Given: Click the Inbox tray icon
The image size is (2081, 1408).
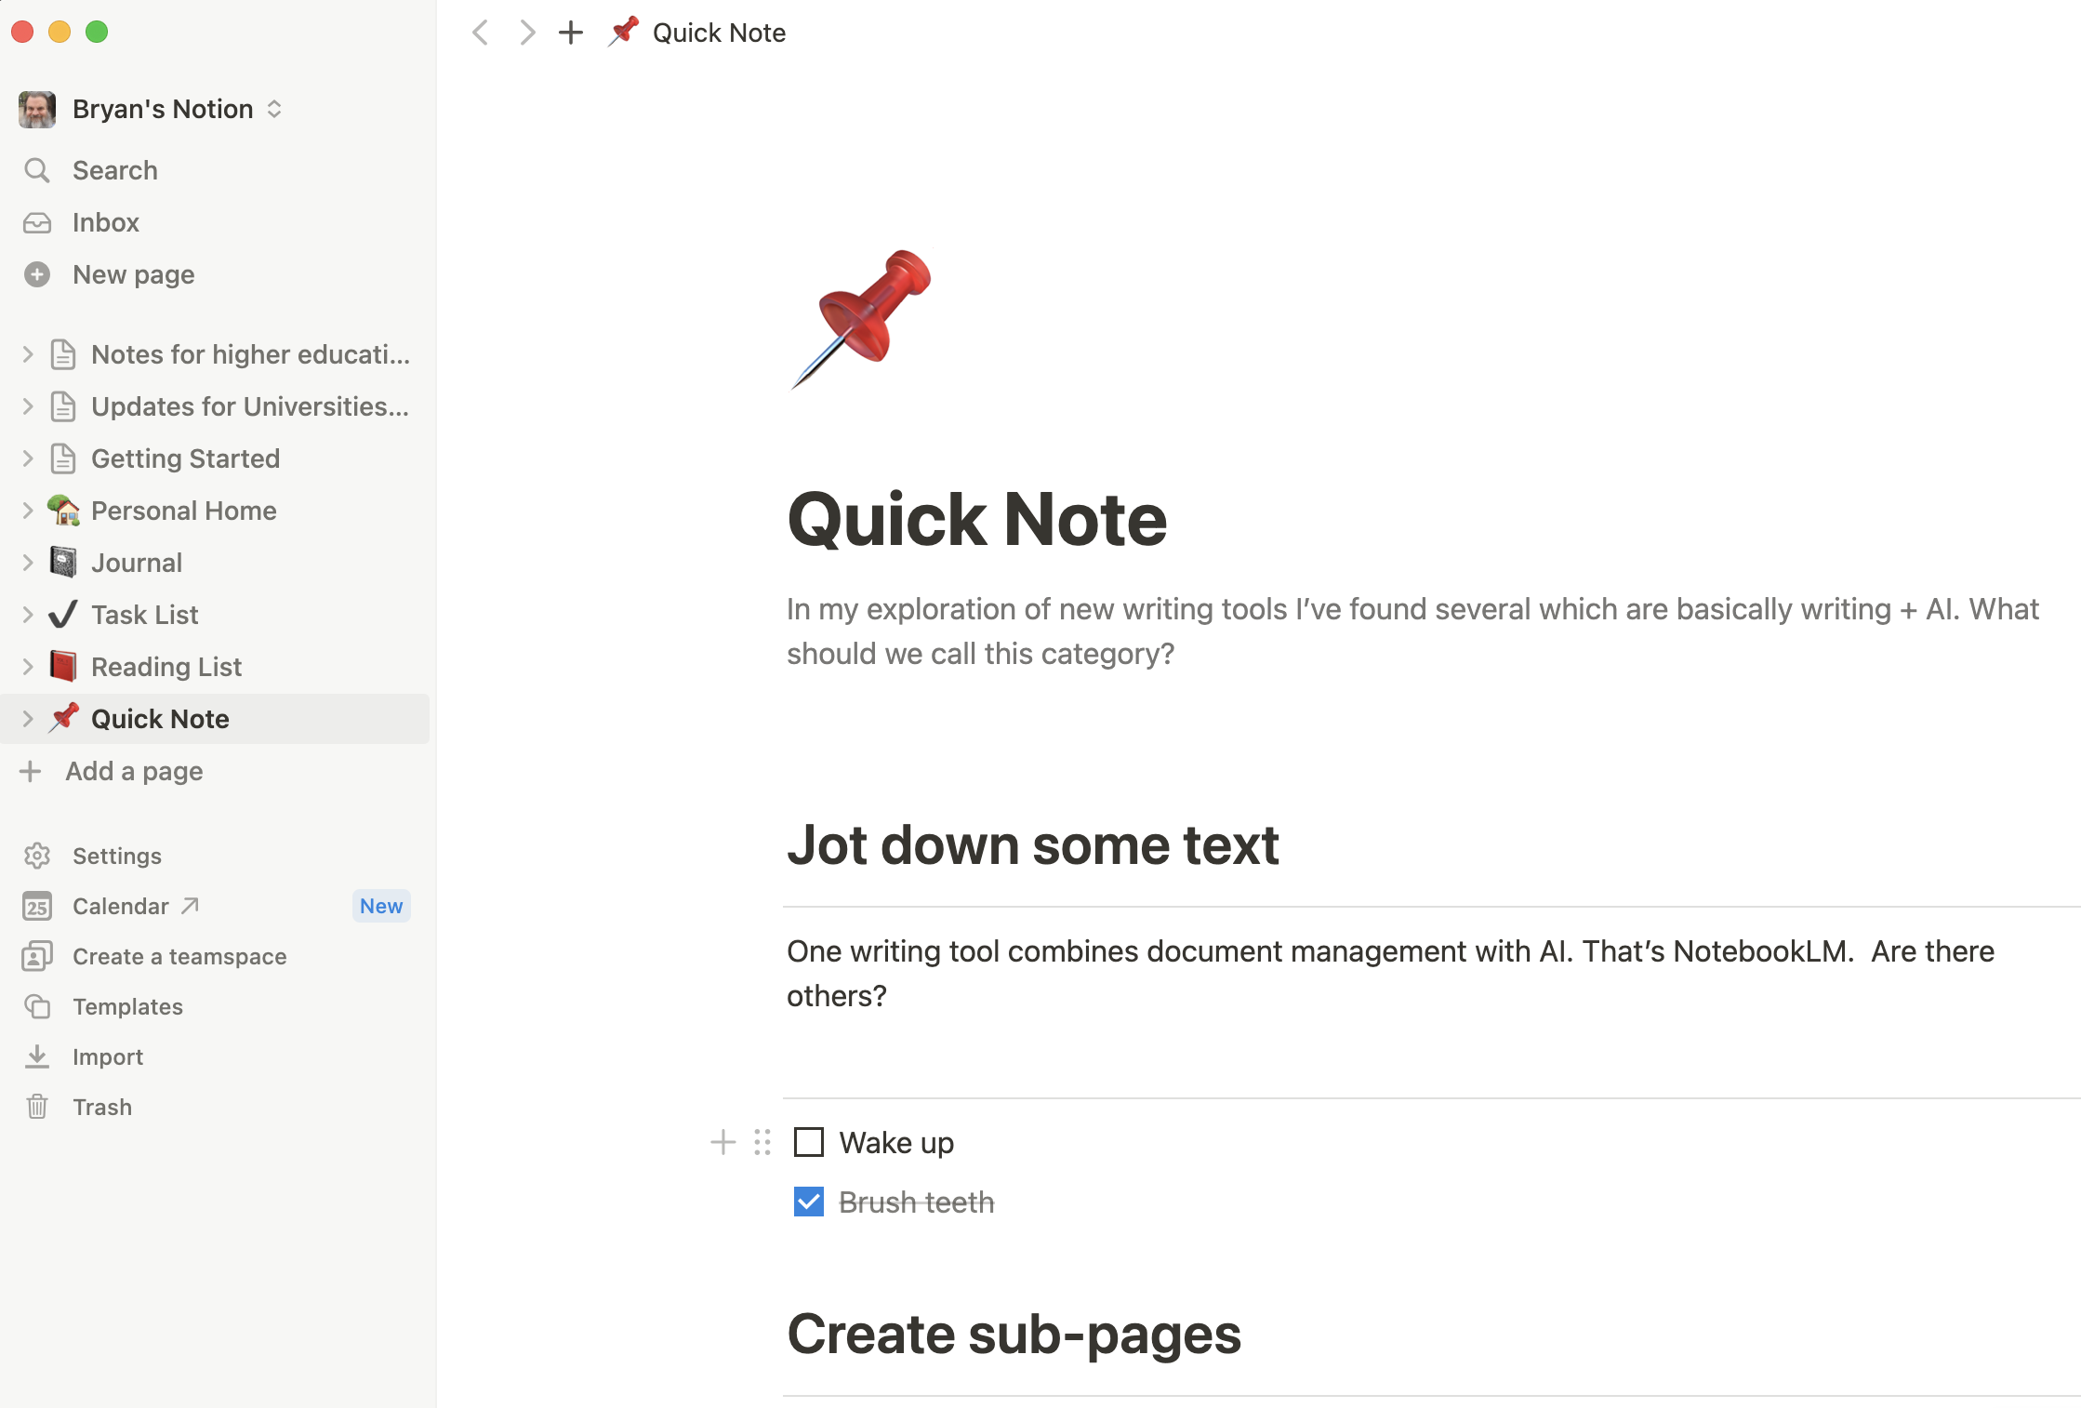Looking at the screenshot, I should pyautogui.click(x=37, y=222).
